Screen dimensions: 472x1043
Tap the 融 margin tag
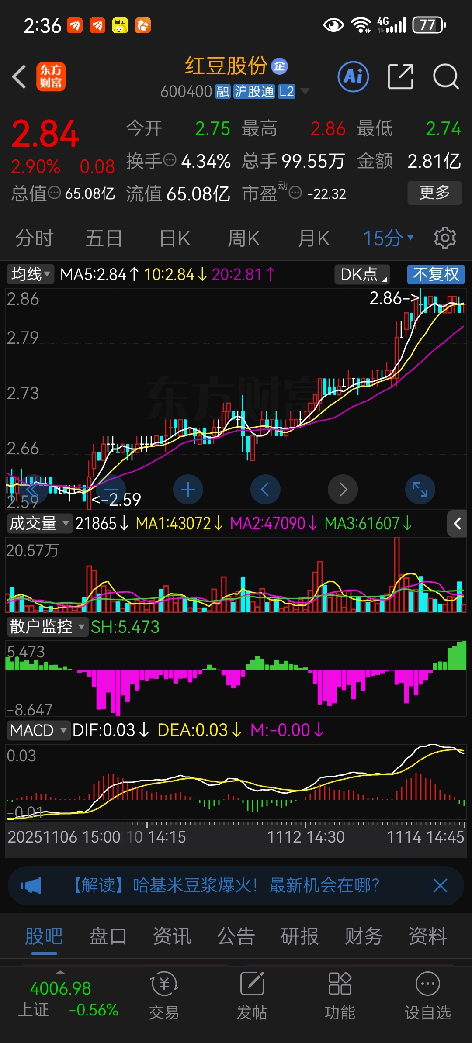[x=222, y=92]
